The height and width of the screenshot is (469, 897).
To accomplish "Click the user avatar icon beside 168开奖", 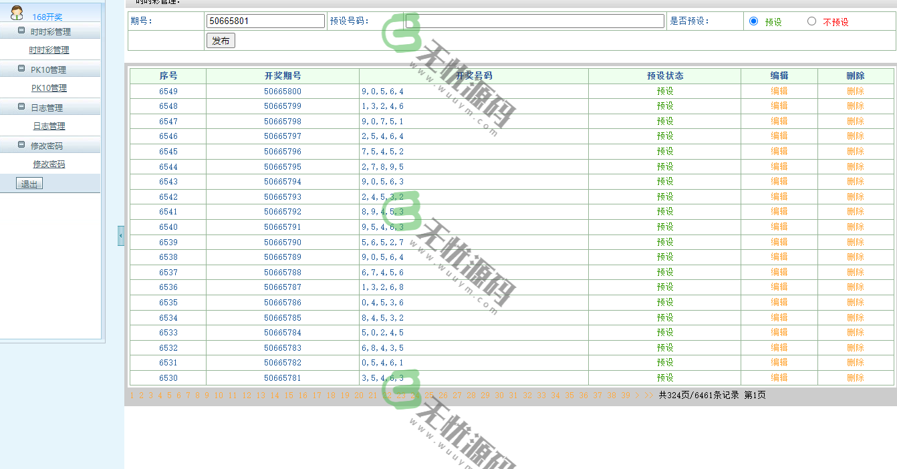I will [17, 12].
